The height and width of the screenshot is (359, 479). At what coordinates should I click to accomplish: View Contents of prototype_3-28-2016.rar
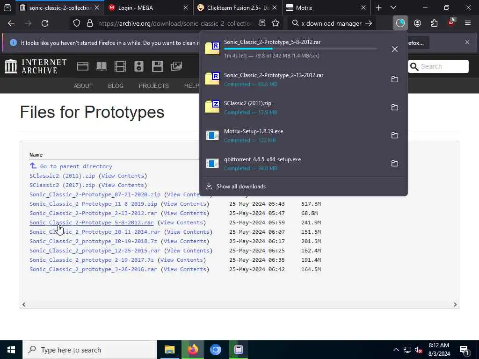coord(185,269)
